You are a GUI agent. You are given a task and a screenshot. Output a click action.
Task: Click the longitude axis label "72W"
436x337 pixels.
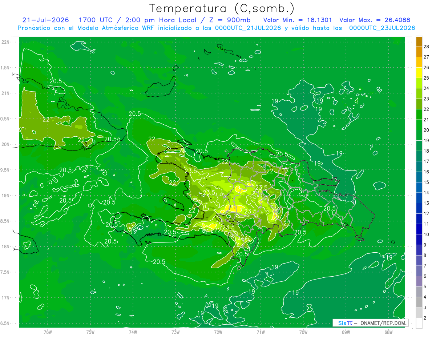218,332
